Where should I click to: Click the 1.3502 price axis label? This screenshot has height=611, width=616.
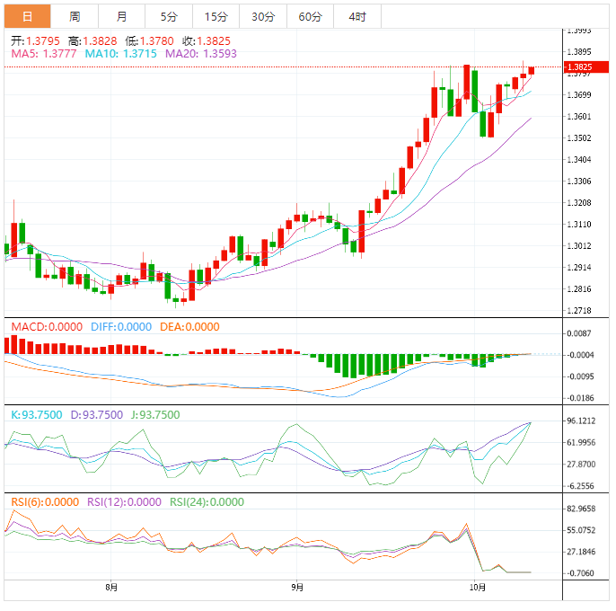tap(579, 138)
